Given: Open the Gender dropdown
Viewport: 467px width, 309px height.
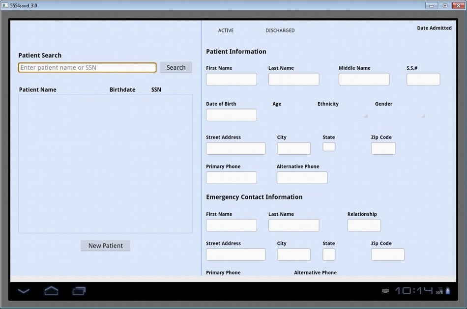Looking at the screenshot, I should click(x=400, y=114).
